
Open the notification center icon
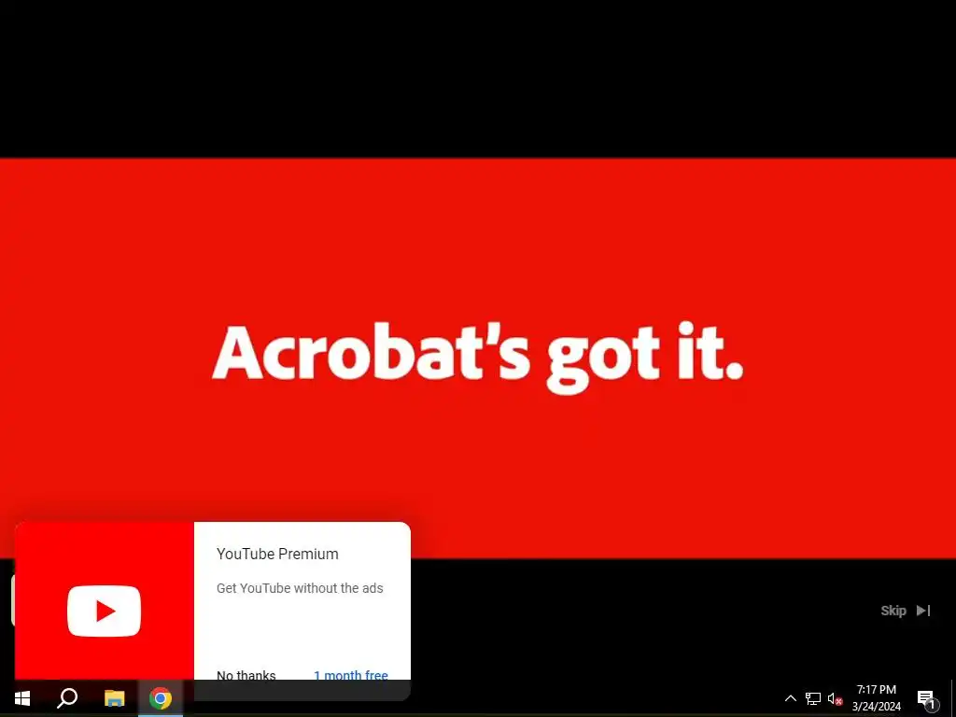[x=926, y=699]
